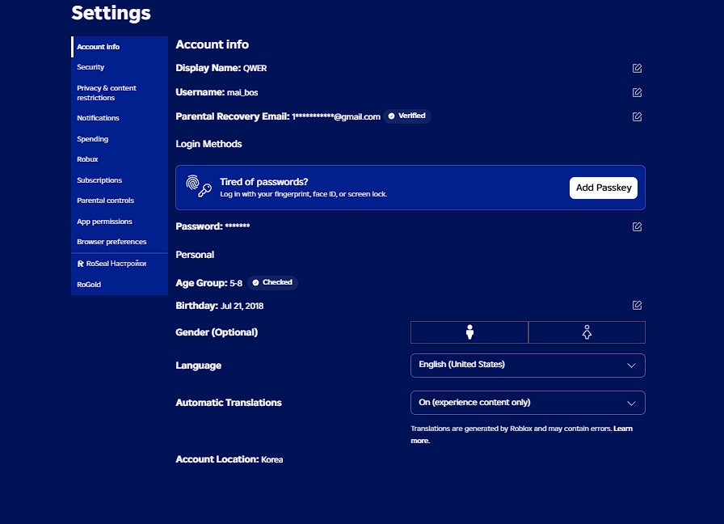Click the display name value QWER
724x524 pixels.
[x=255, y=69]
